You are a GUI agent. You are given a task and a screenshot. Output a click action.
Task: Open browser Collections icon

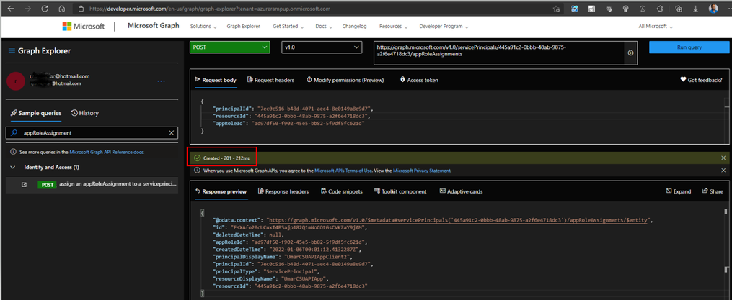pos(679,9)
